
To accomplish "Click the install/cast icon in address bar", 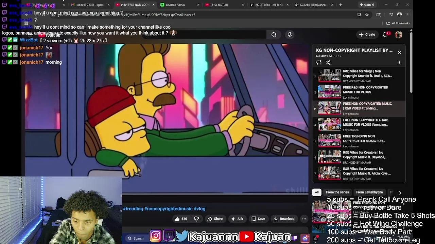I will click(x=359, y=15).
